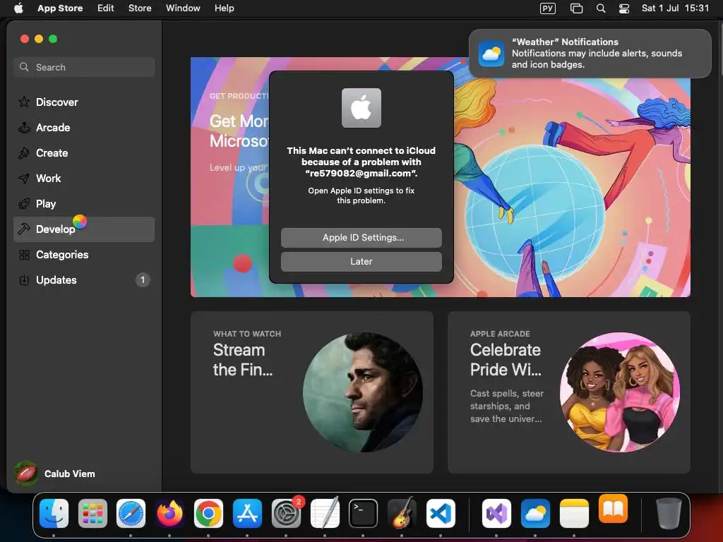Click the Discover star icon
The height and width of the screenshot is (542, 723).
pyautogui.click(x=24, y=102)
